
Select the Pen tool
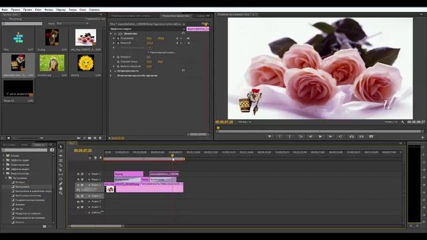pos(61,184)
